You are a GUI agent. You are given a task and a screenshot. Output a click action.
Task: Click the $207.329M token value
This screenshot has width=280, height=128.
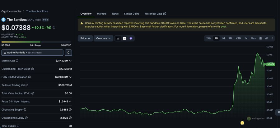pyautogui.click(x=65, y=69)
